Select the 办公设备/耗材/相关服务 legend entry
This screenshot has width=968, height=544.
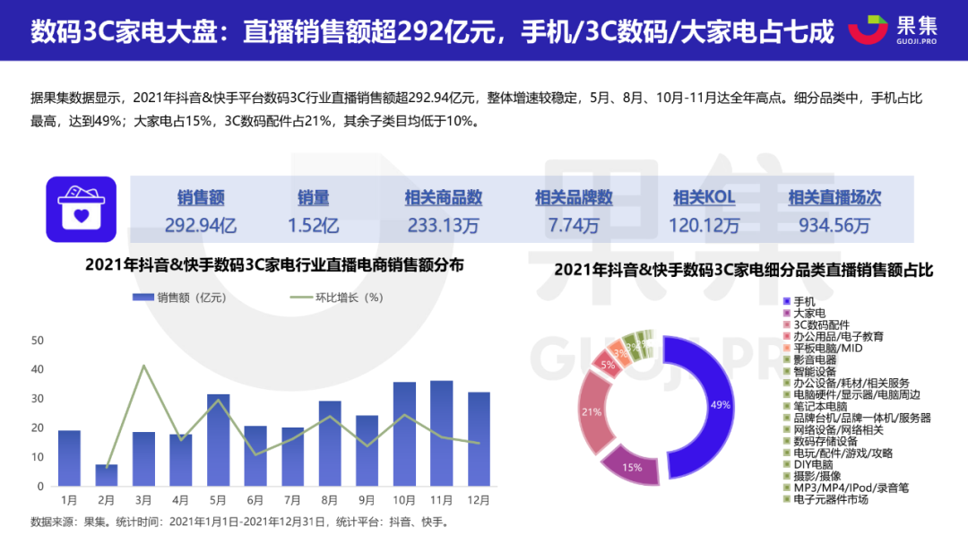846,383
